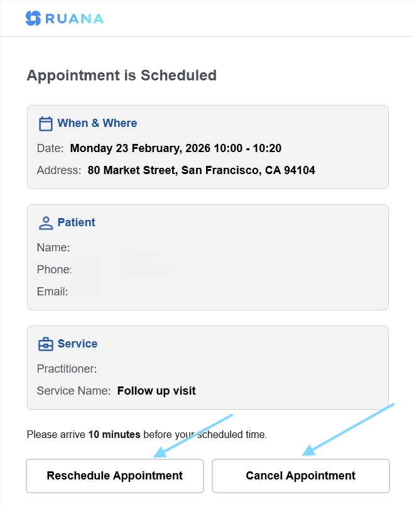Viewport: 414px width, 509px height.
Task: Select the 80 Market Street address
Action: tap(201, 170)
